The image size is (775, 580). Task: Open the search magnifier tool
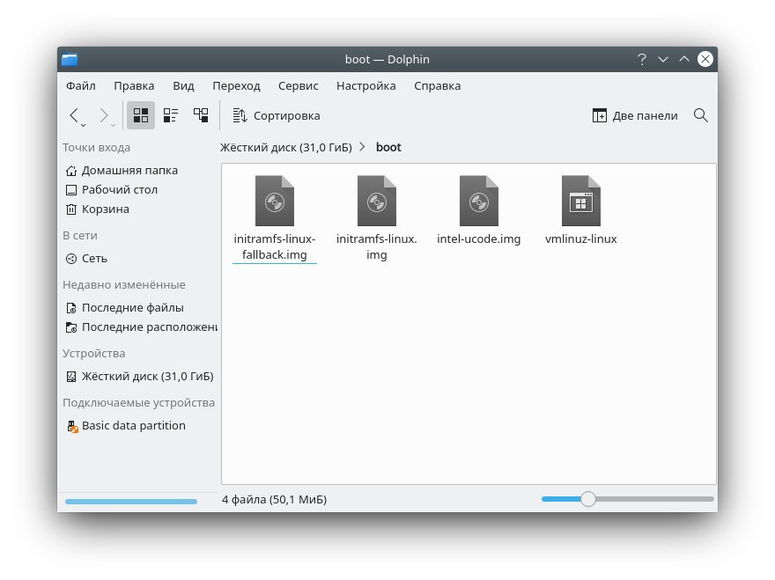pyautogui.click(x=700, y=115)
